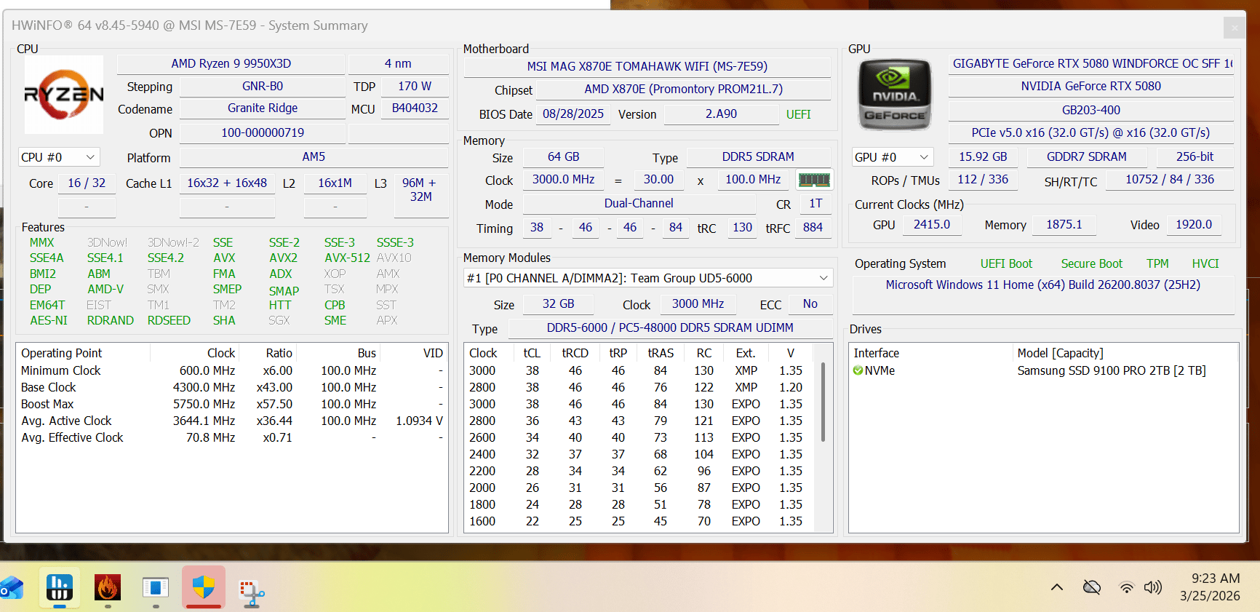Click the 1920.0 Video clock value

tap(1194, 225)
